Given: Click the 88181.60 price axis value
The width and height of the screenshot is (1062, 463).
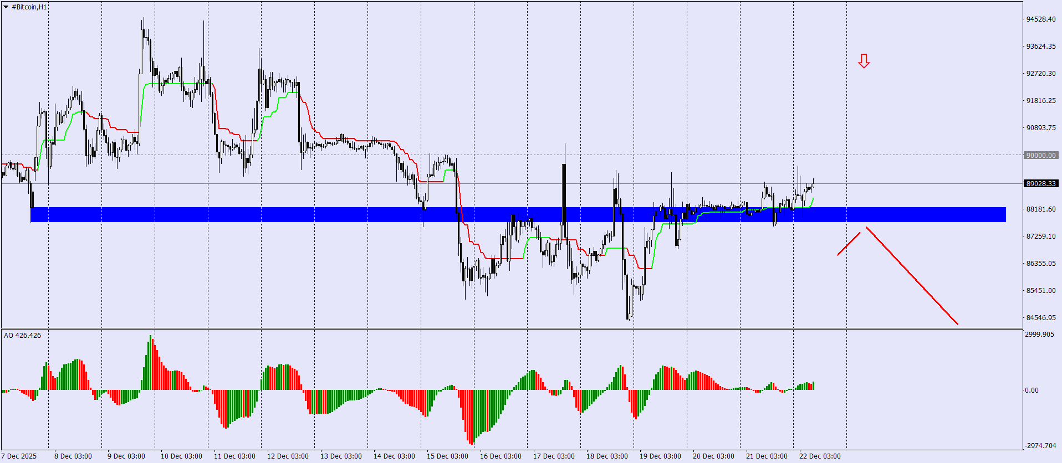Looking at the screenshot, I should pos(1041,209).
